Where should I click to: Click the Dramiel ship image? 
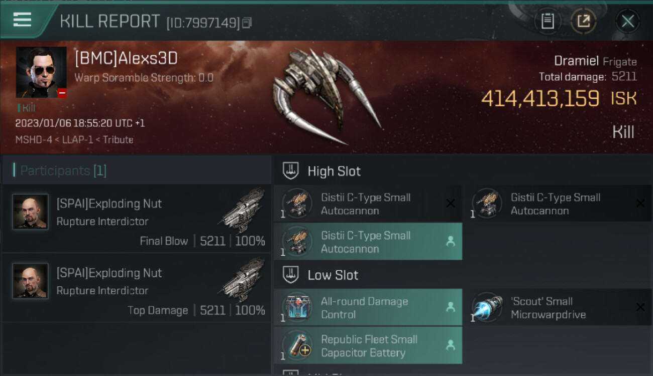coord(326,96)
